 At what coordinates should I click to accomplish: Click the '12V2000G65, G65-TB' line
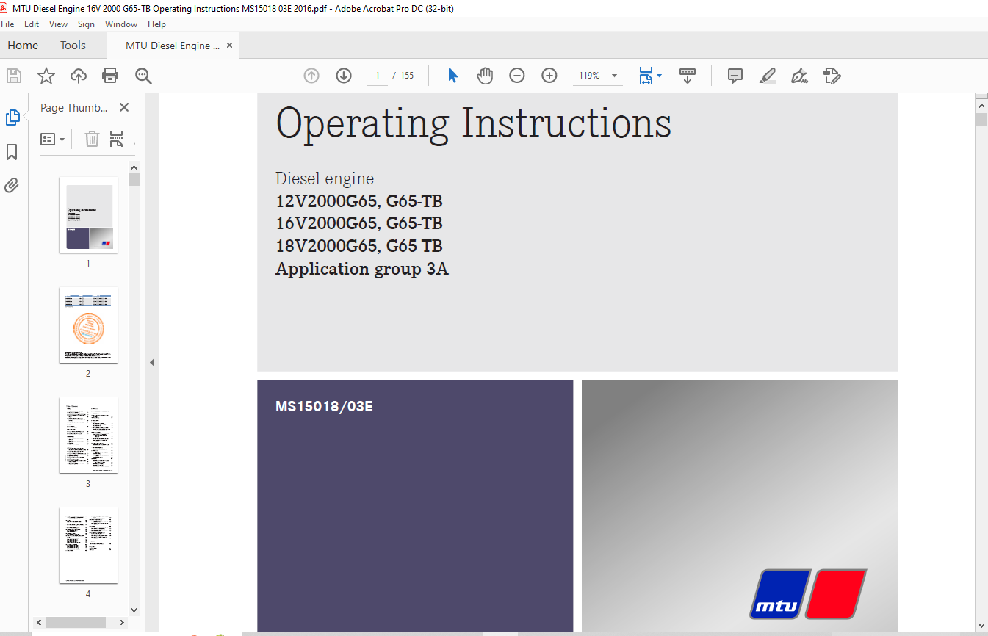[359, 201]
